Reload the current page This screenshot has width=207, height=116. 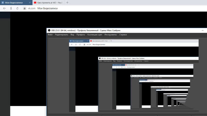[17, 8]
